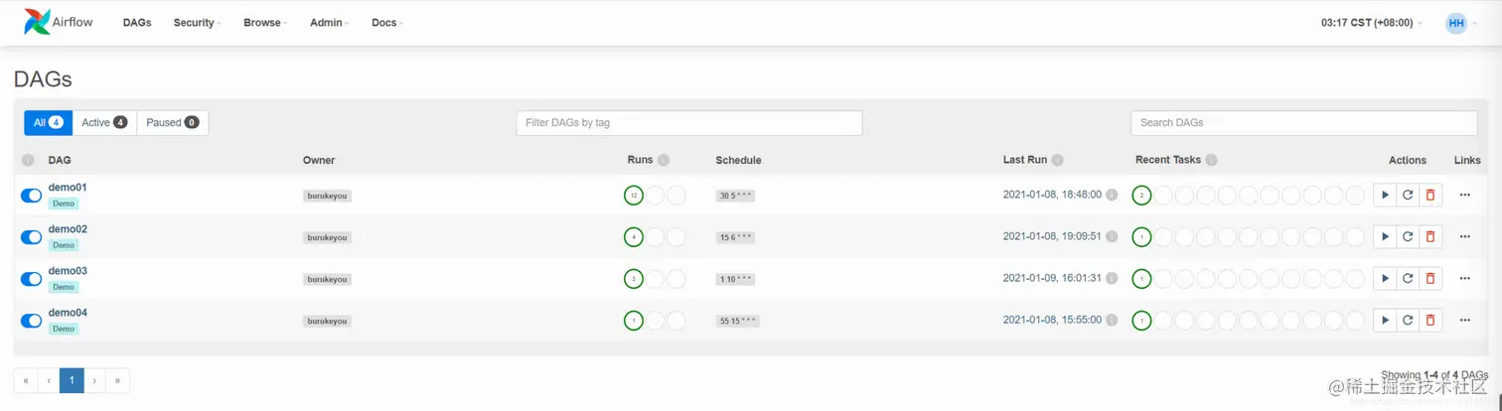Click demo03 last run 2021-01-09, 16:01:31
Screen dimensions: 1502x411
pos(1052,278)
